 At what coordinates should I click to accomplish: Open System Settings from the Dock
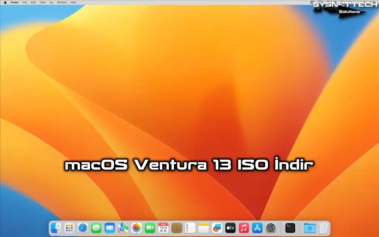tap(271, 228)
